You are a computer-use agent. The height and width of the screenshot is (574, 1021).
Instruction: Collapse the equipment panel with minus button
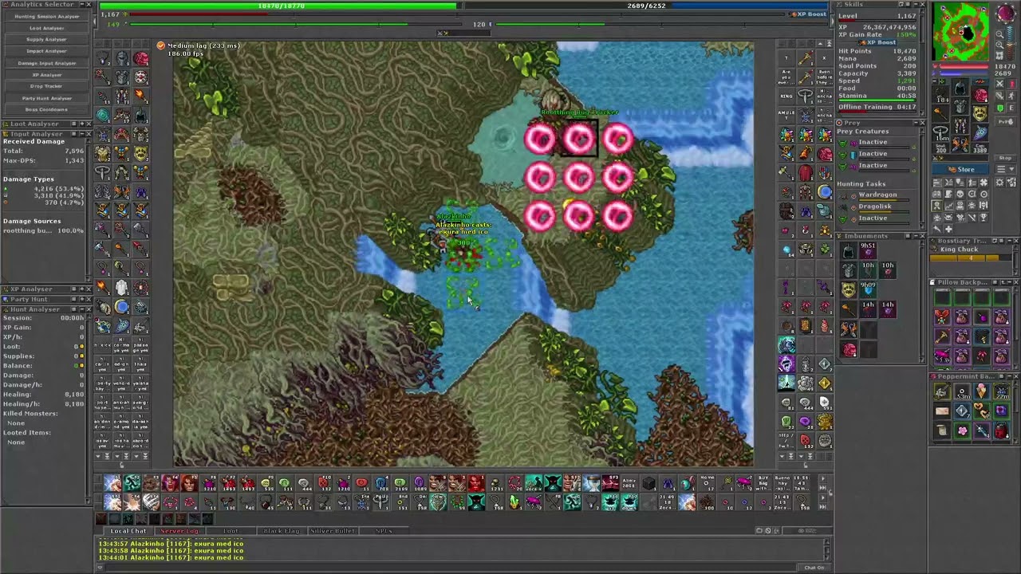pyautogui.click(x=934, y=81)
